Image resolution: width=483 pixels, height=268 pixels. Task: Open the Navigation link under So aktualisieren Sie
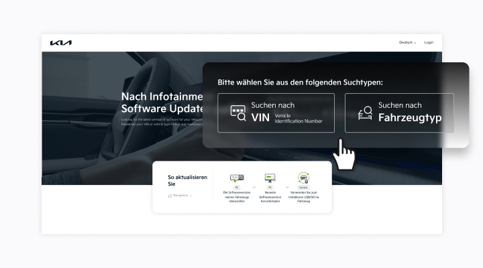(x=180, y=196)
